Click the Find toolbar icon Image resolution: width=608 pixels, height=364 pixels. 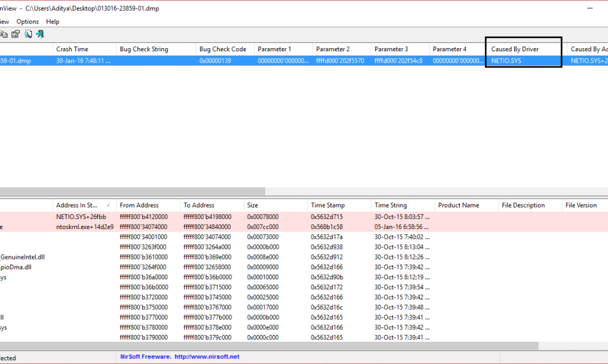(28, 34)
